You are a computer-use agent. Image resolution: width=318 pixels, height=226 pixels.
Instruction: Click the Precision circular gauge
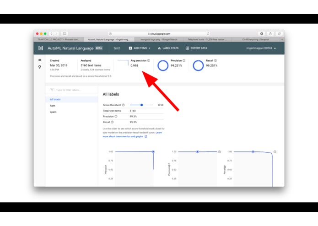[x=163, y=65]
